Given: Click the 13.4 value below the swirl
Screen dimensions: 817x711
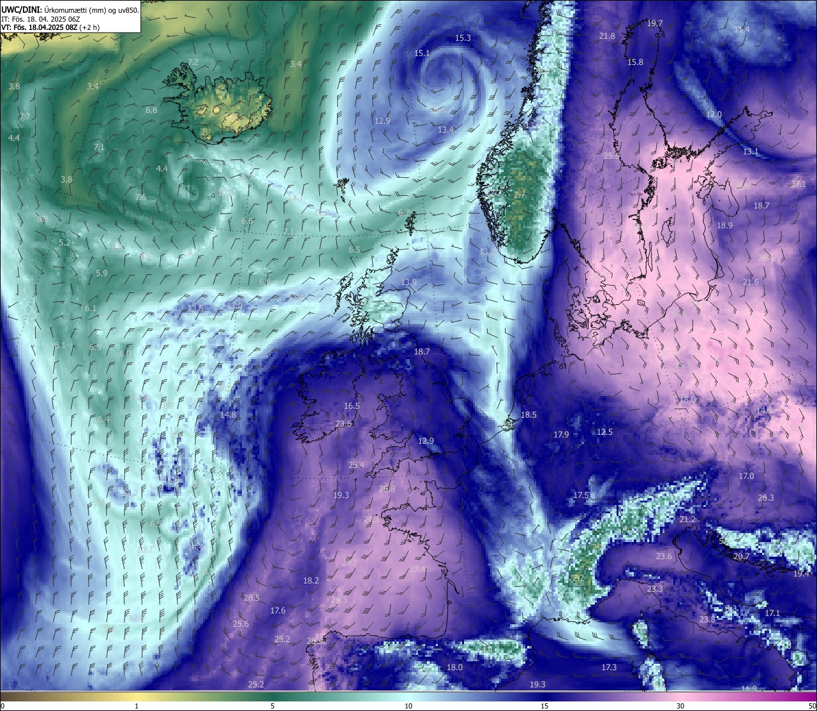Looking at the screenshot, I should pyautogui.click(x=446, y=129).
